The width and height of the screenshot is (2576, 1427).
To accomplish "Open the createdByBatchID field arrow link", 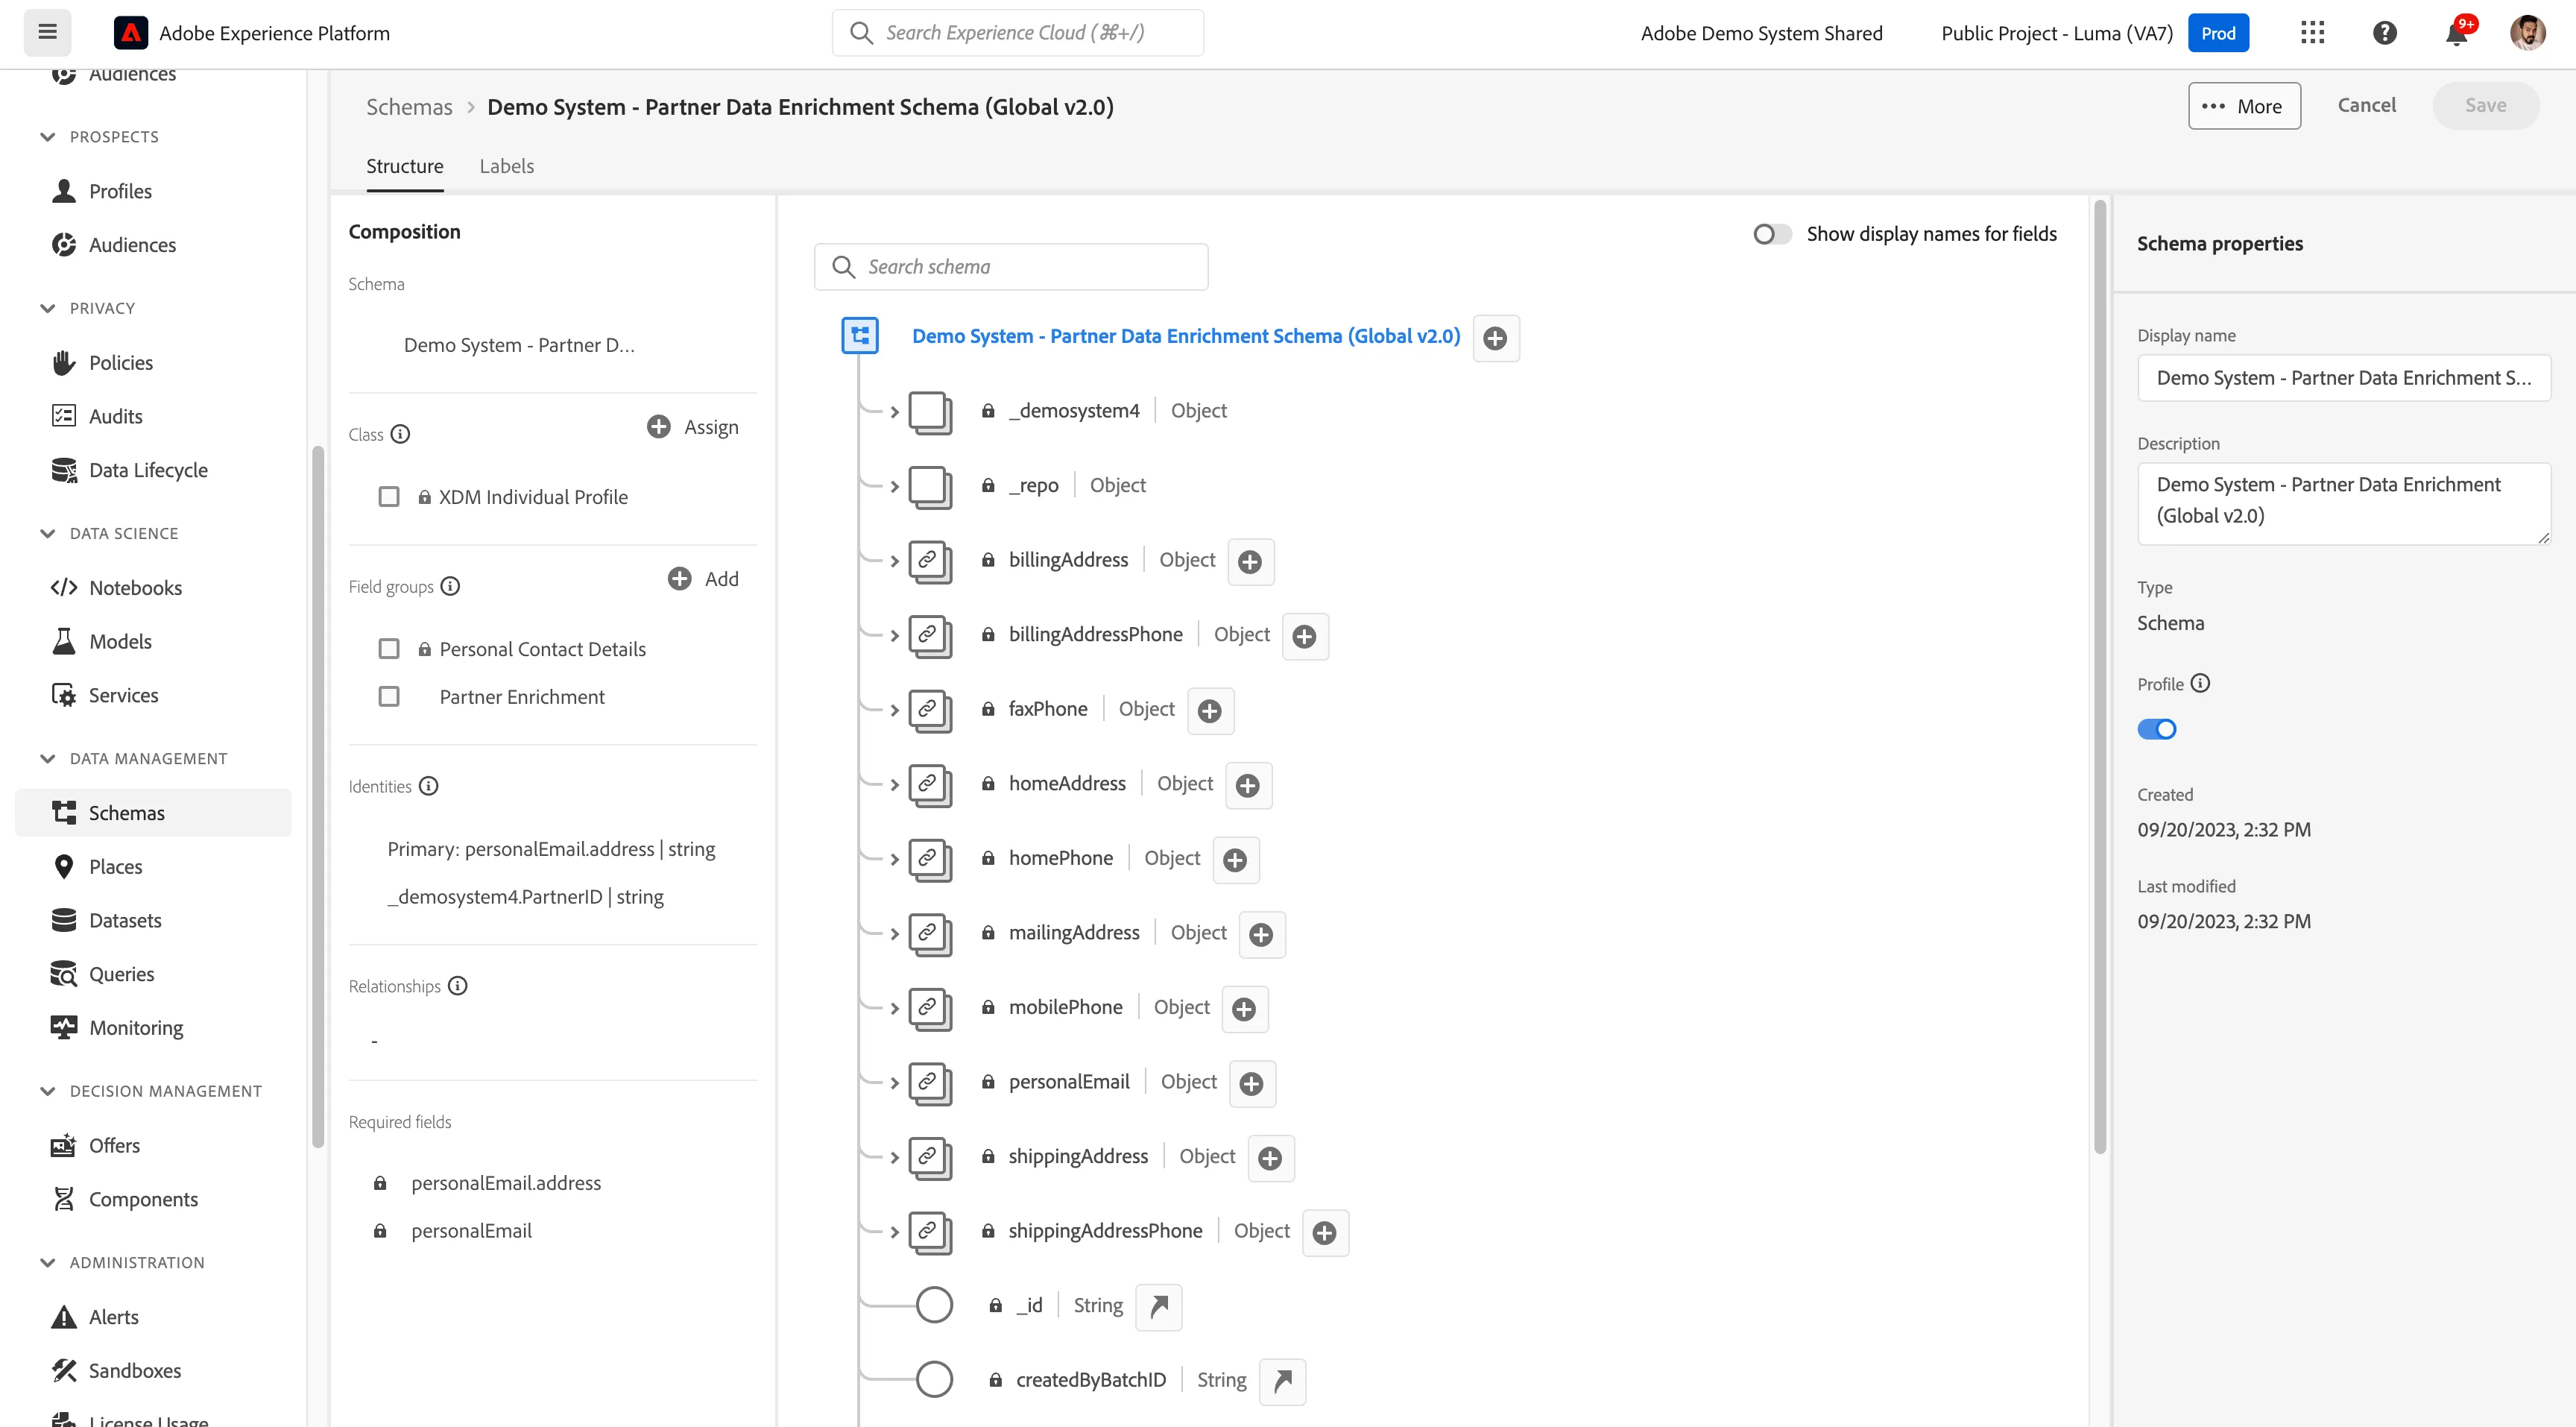I will [x=1283, y=1381].
